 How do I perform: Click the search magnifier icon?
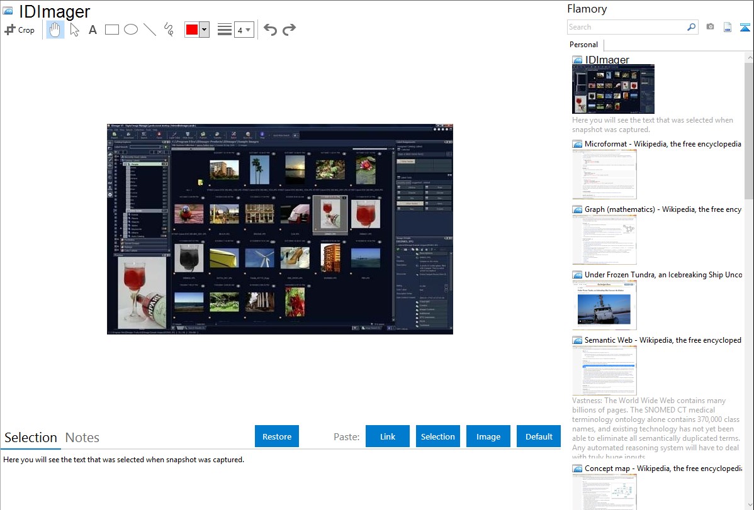691,27
